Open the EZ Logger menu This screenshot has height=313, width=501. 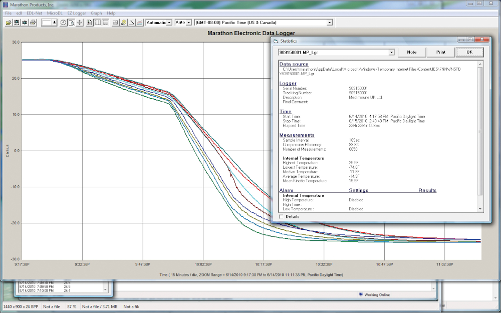coord(77,13)
